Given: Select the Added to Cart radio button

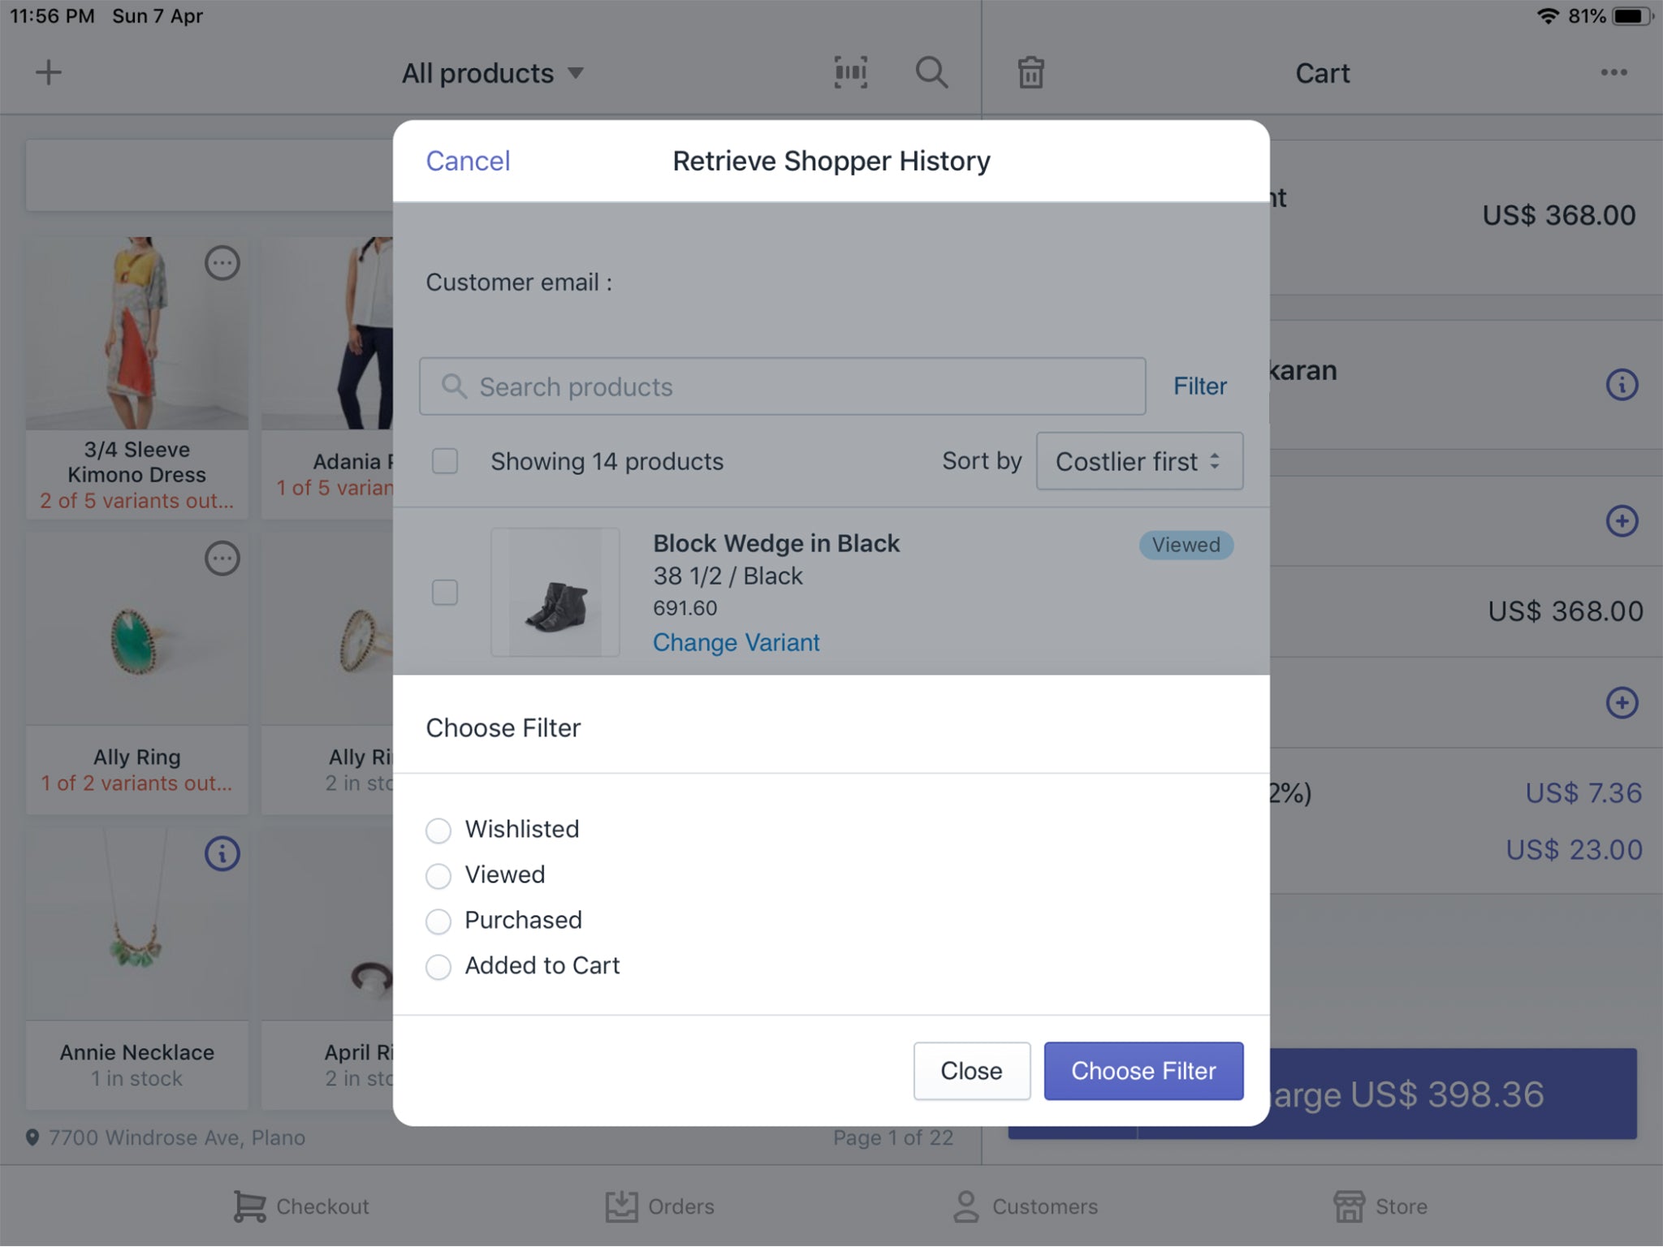Looking at the screenshot, I should click(438, 967).
